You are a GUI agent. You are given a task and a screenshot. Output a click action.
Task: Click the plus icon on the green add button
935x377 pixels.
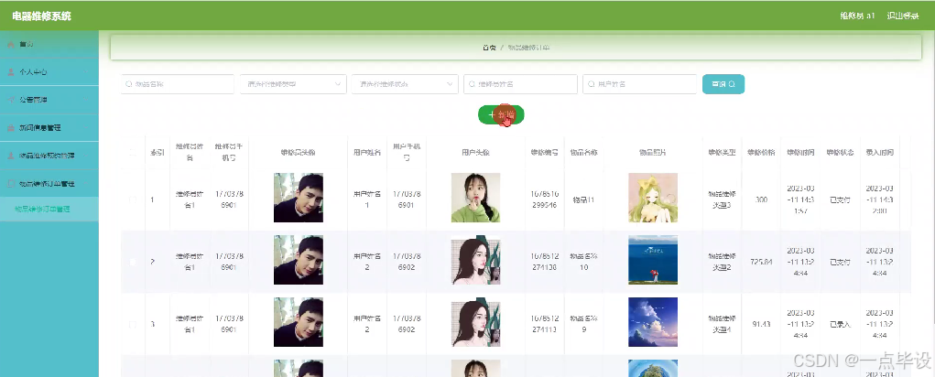[x=492, y=114]
